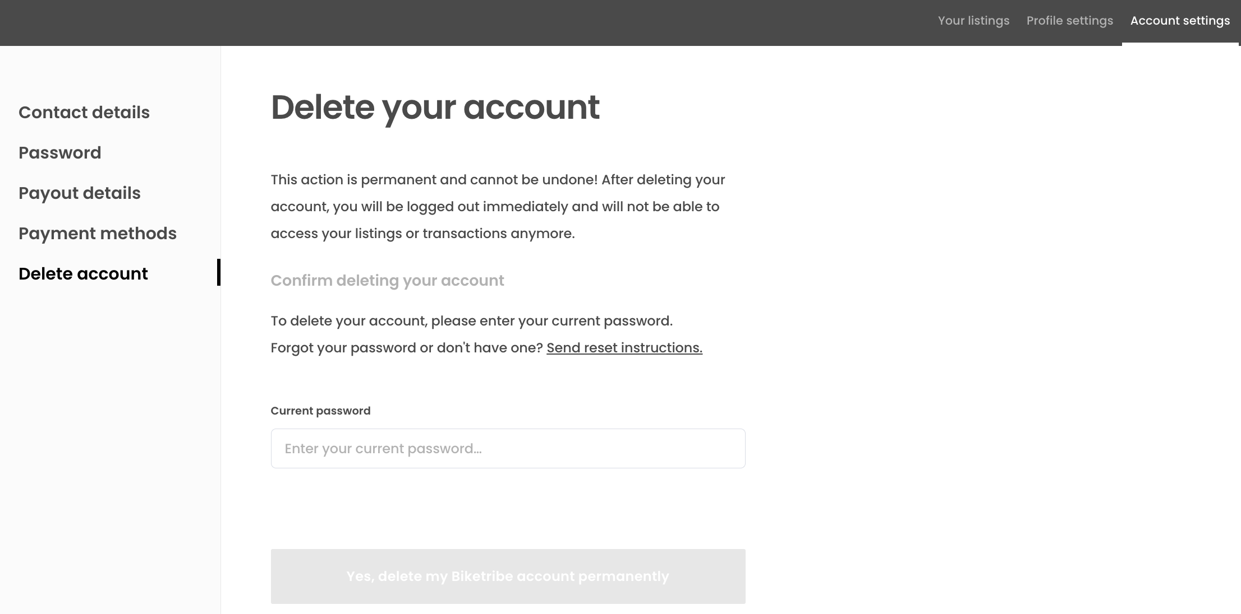Click the Current password label

[x=320, y=411]
